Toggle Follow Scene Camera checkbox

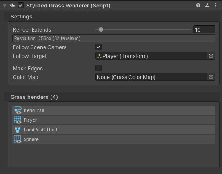[98, 47]
